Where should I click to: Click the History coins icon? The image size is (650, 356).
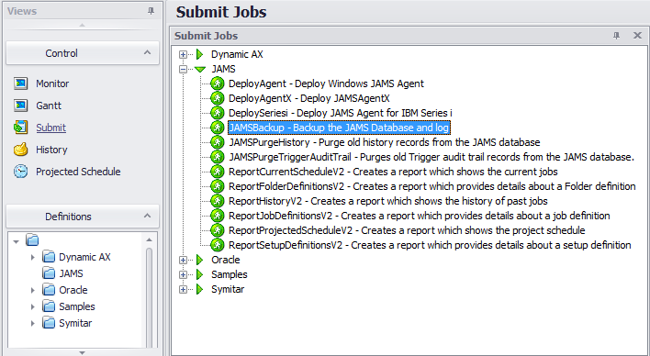point(21,150)
